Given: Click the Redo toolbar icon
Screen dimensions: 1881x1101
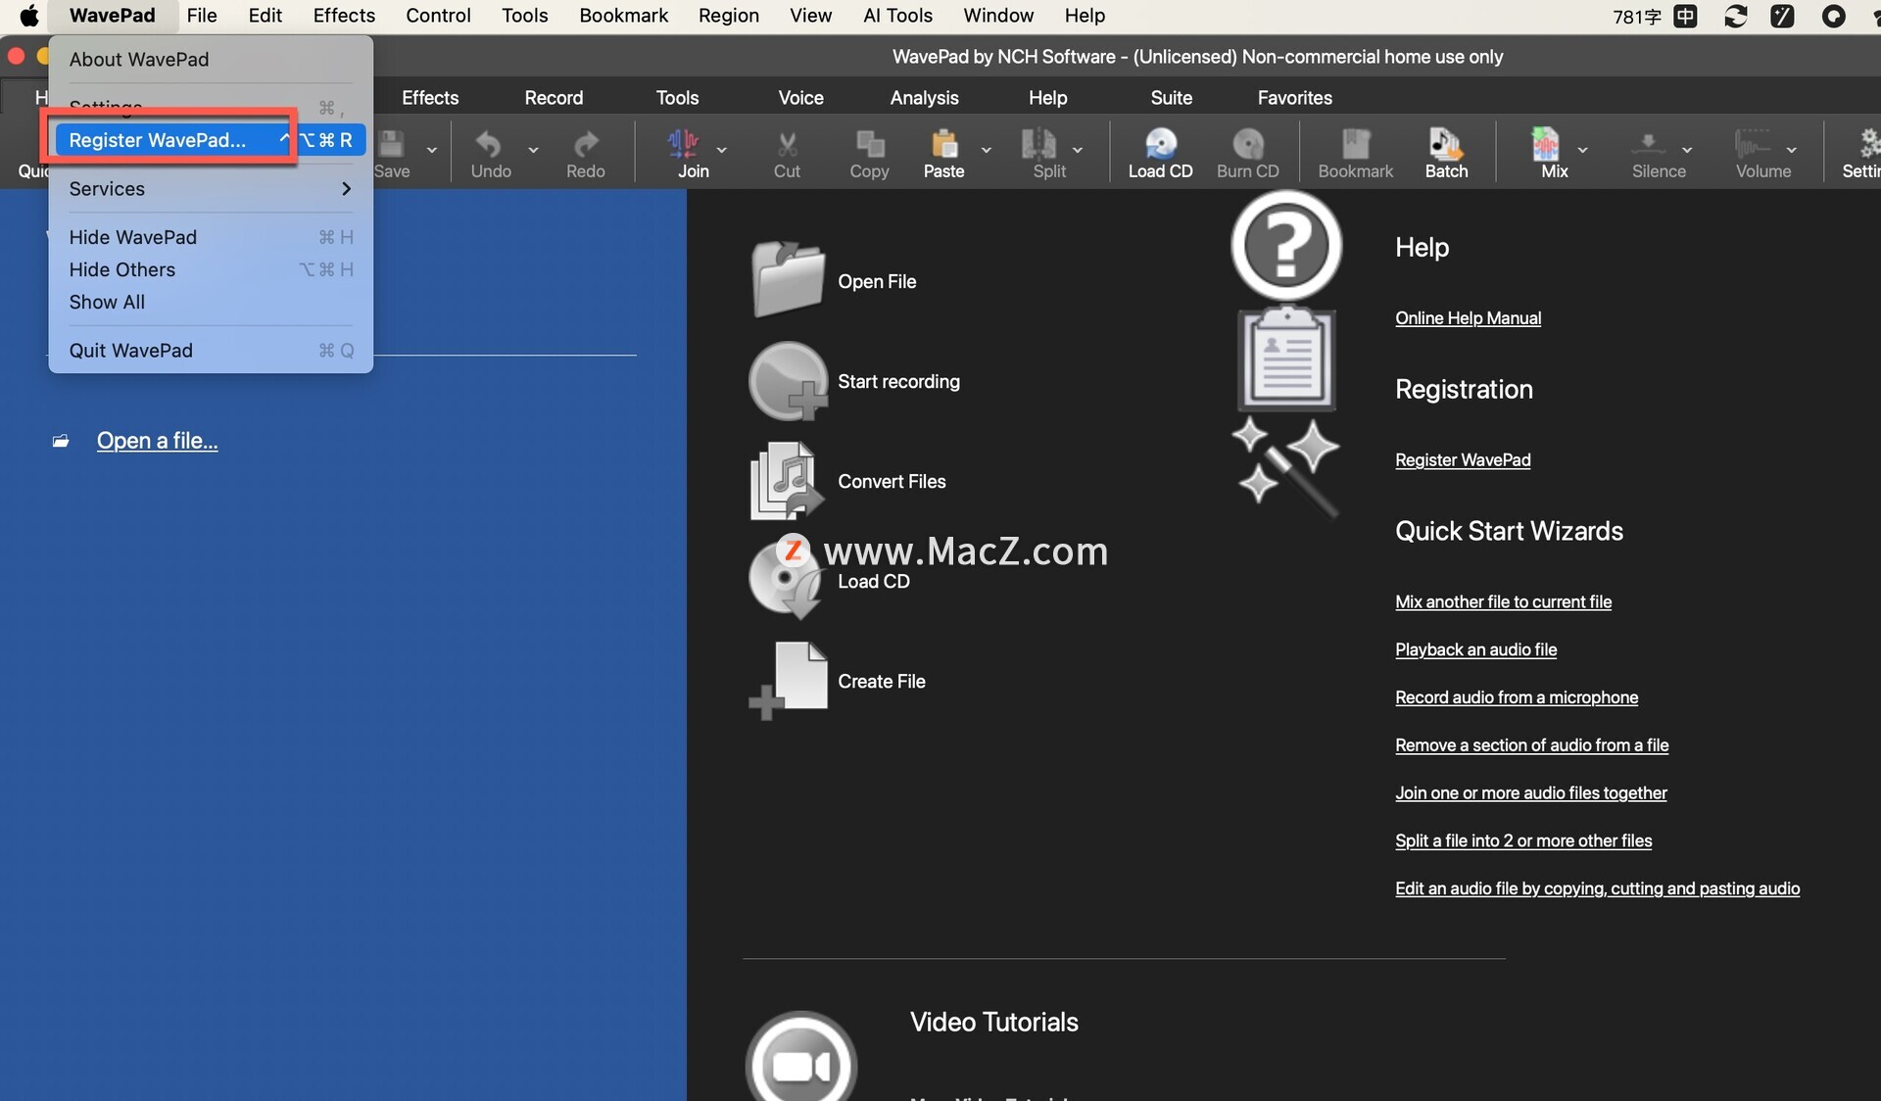Looking at the screenshot, I should (x=586, y=145).
